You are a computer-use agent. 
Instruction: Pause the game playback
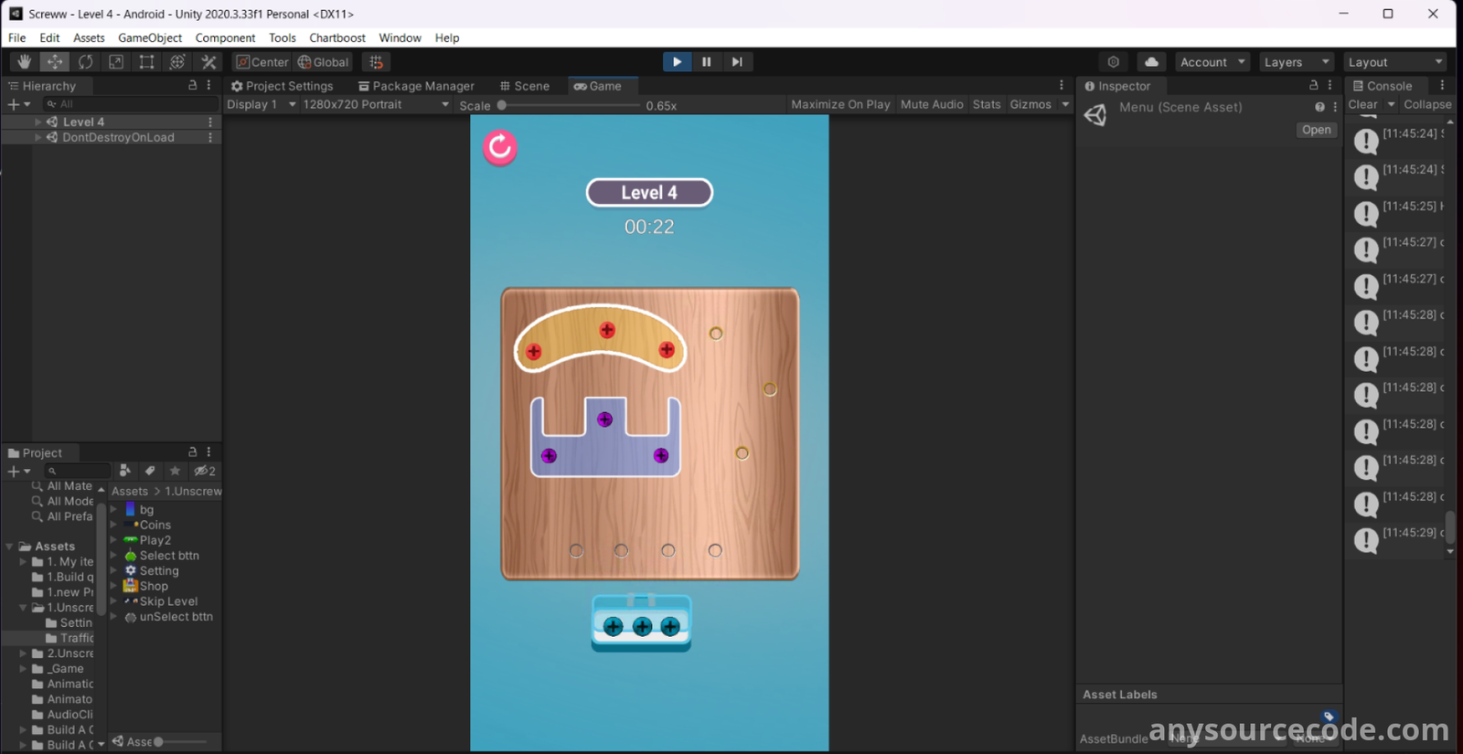coord(707,62)
